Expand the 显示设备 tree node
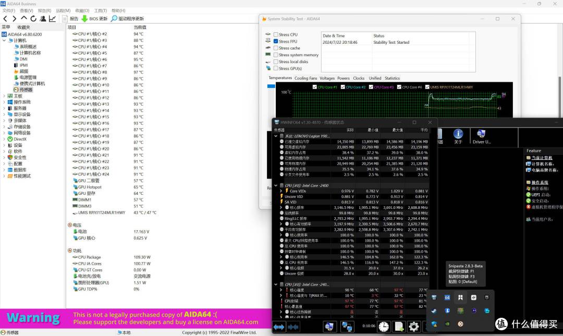Viewport: 563px width, 336px height. point(4,115)
